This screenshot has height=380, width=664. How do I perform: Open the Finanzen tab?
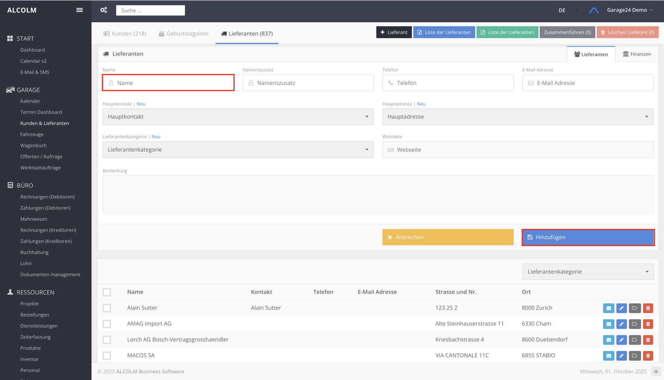click(x=637, y=54)
